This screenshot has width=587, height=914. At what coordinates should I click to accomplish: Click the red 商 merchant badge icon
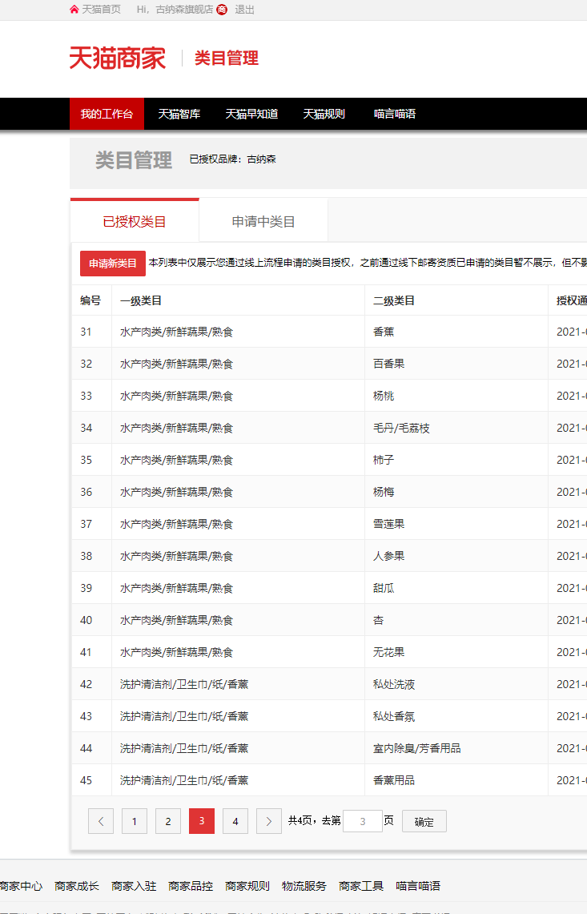222,10
